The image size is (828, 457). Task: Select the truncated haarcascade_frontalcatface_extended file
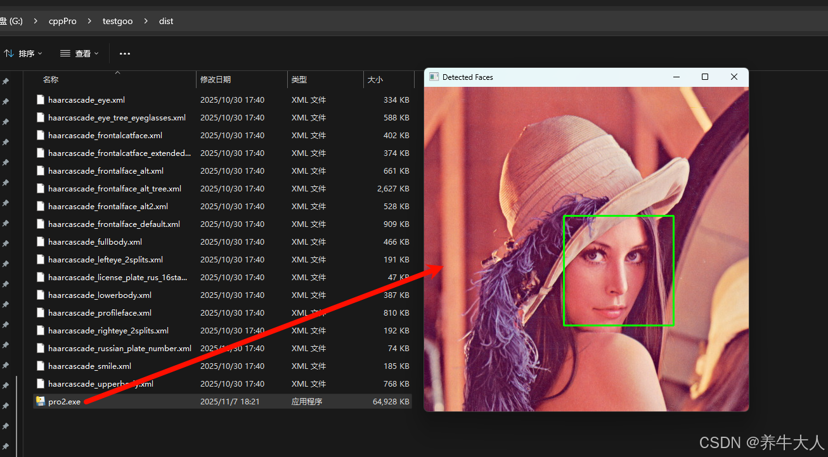pyautogui.click(x=119, y=153)
